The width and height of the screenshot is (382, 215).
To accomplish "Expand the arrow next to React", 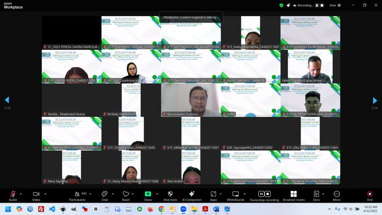I will [x=134, y=194].
